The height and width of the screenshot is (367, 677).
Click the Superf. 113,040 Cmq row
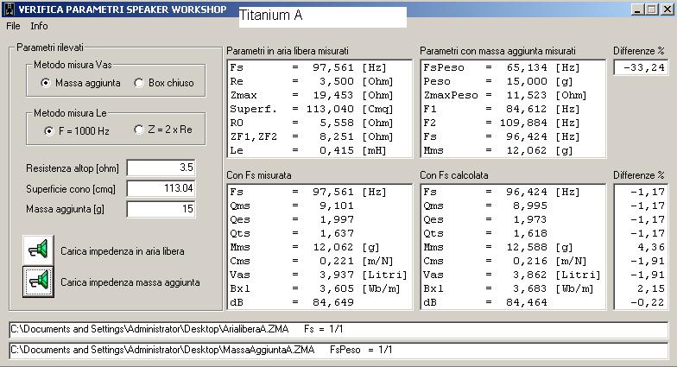311,109
